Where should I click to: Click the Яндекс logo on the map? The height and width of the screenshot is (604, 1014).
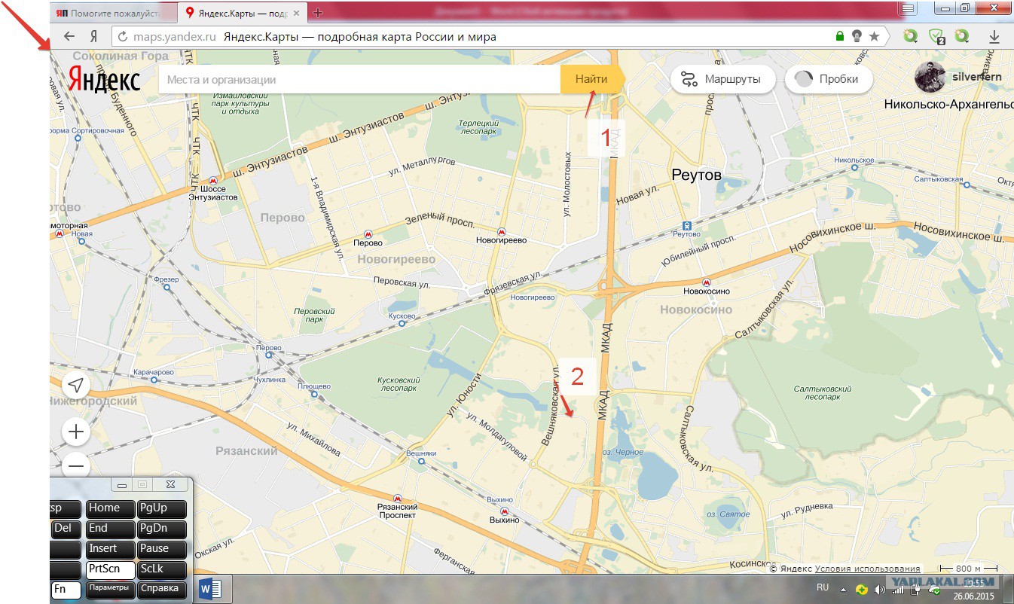(104, 79)
